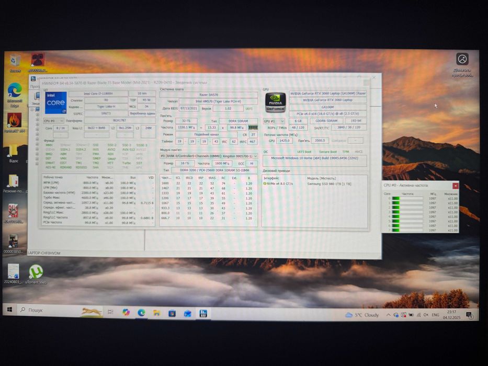The image size is (488, 366).
Task: Click the GA106M GPU codename field
Action: click(328, 107)
